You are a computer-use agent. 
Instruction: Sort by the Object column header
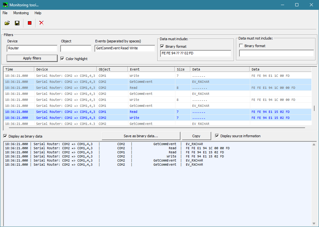(x=112, y=69)
